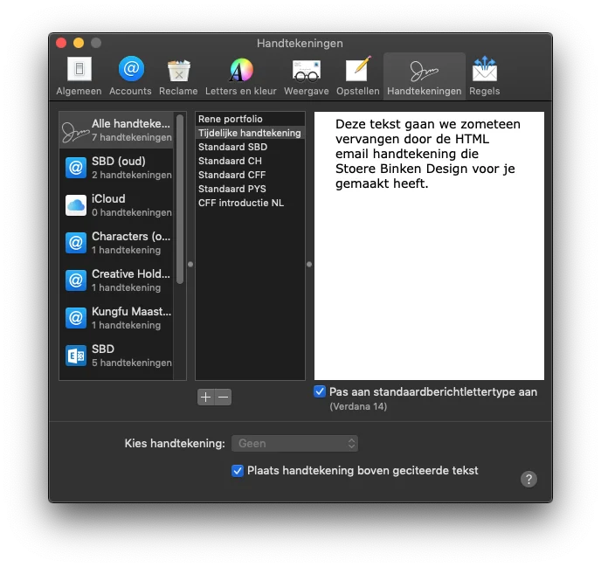Image resolution: width=601 pixels, height=567 pixels.
Task: Open Letters en kleur preferences
Action: click(x=241, y=76)
